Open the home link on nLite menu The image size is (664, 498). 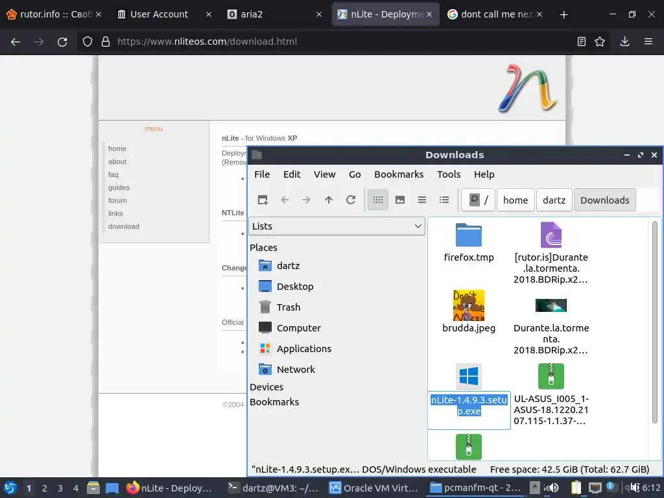click(x=117, y=148)
